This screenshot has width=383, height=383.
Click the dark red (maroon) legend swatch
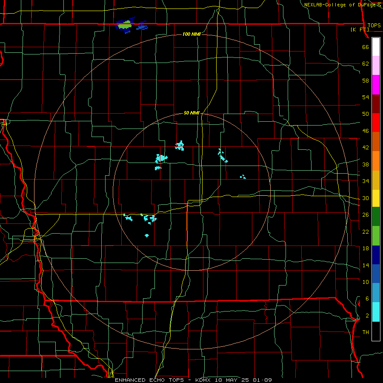pos(376,103)
